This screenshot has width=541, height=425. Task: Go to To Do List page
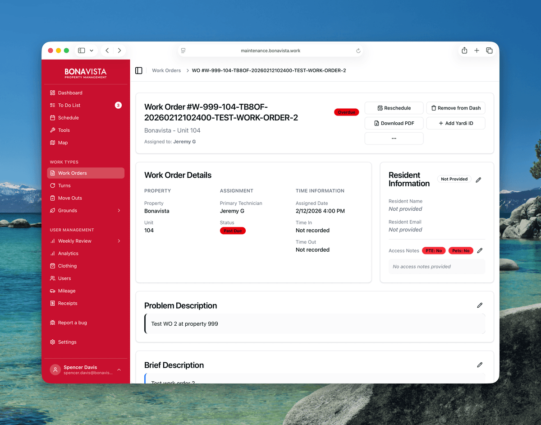pyautogui.click(x=69, y=105)
